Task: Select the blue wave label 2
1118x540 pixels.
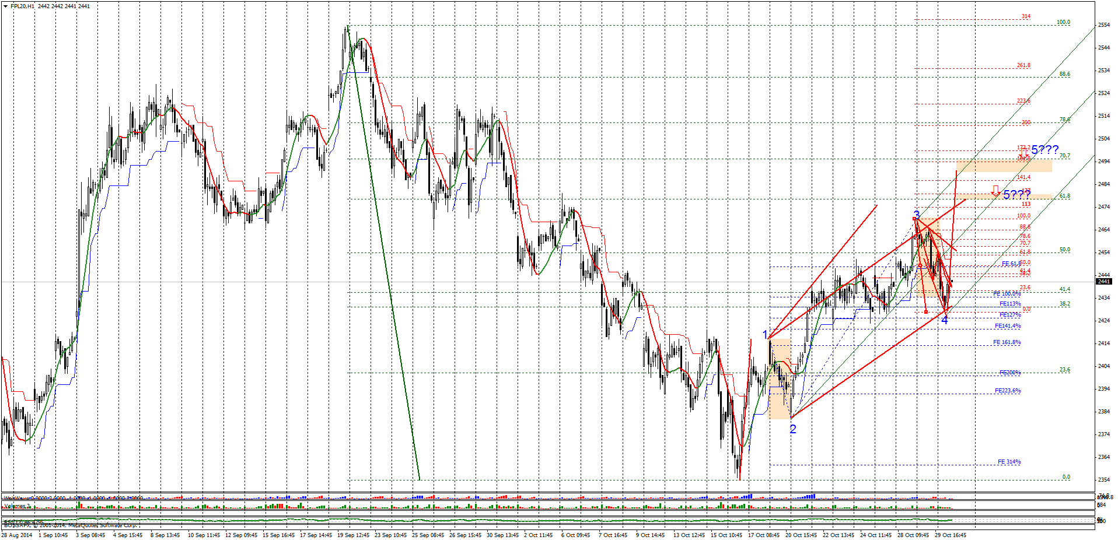Action: pyautogui.click(x=793, y=429)
